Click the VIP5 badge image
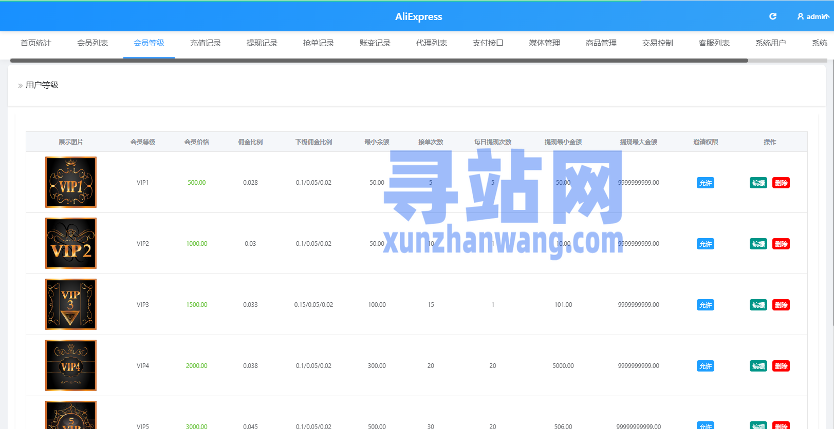 tap(71, 415)
